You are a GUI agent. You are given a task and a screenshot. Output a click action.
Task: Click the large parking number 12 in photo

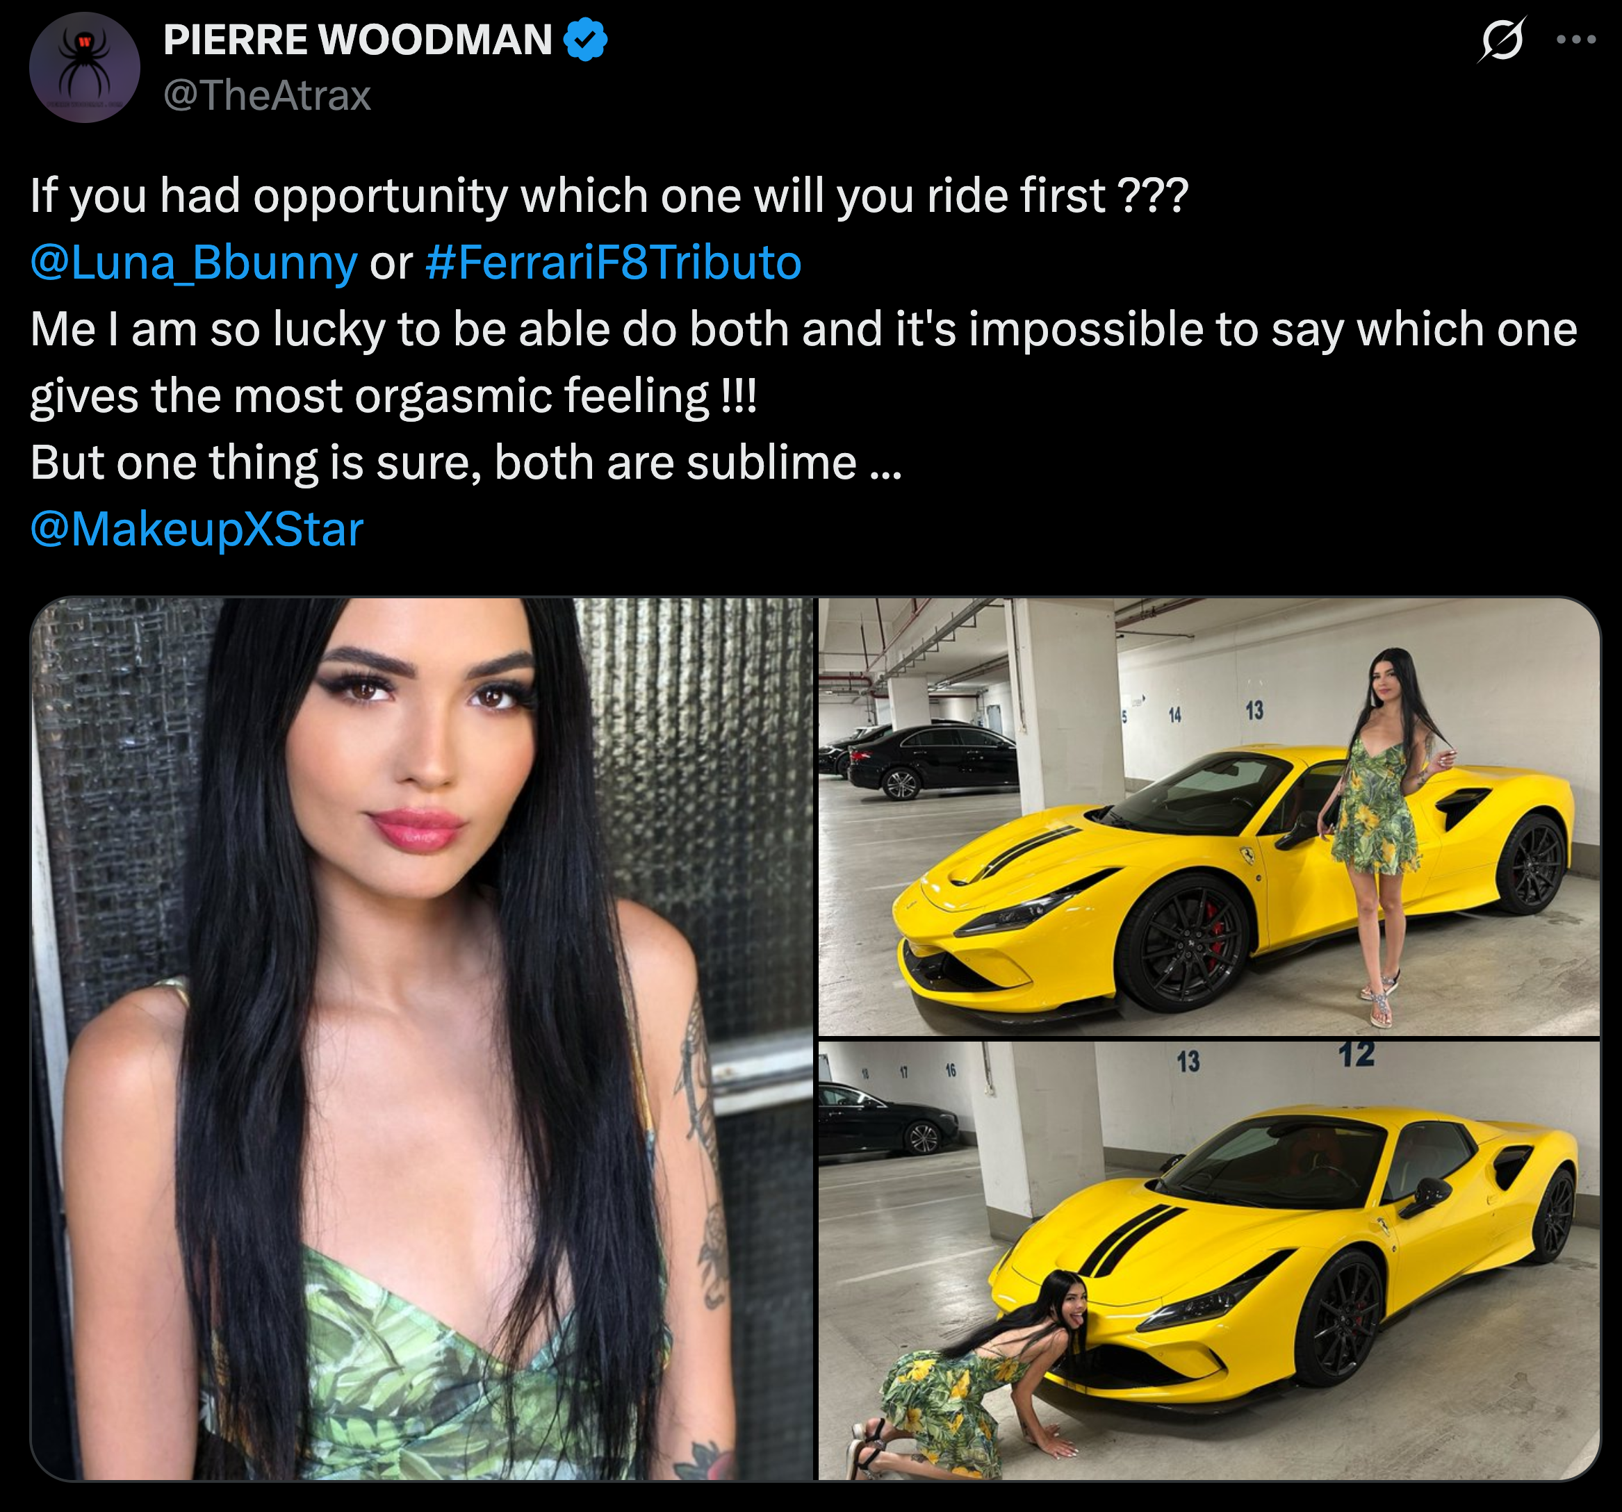(1357, 1054)
